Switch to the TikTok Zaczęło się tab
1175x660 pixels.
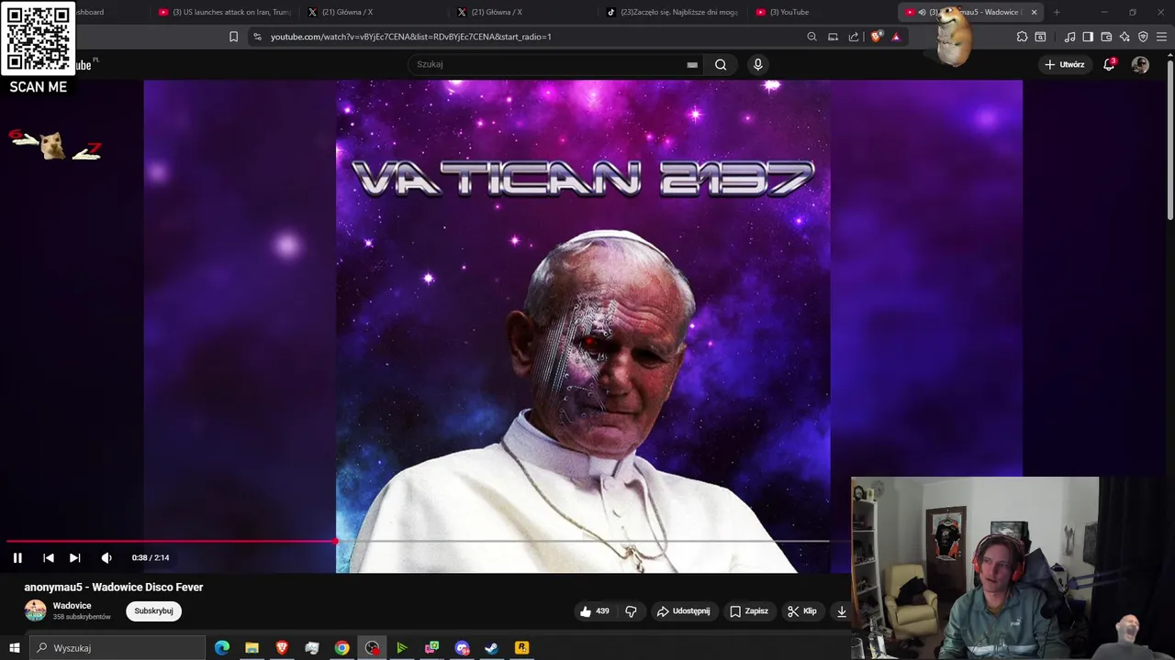pos(673,12)
